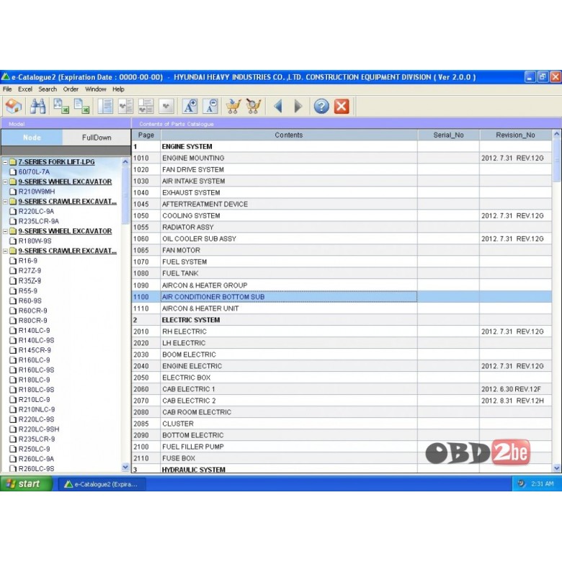Collapse second 9-SERIES WHEEL EXCAVATOR node

[5, 231]
